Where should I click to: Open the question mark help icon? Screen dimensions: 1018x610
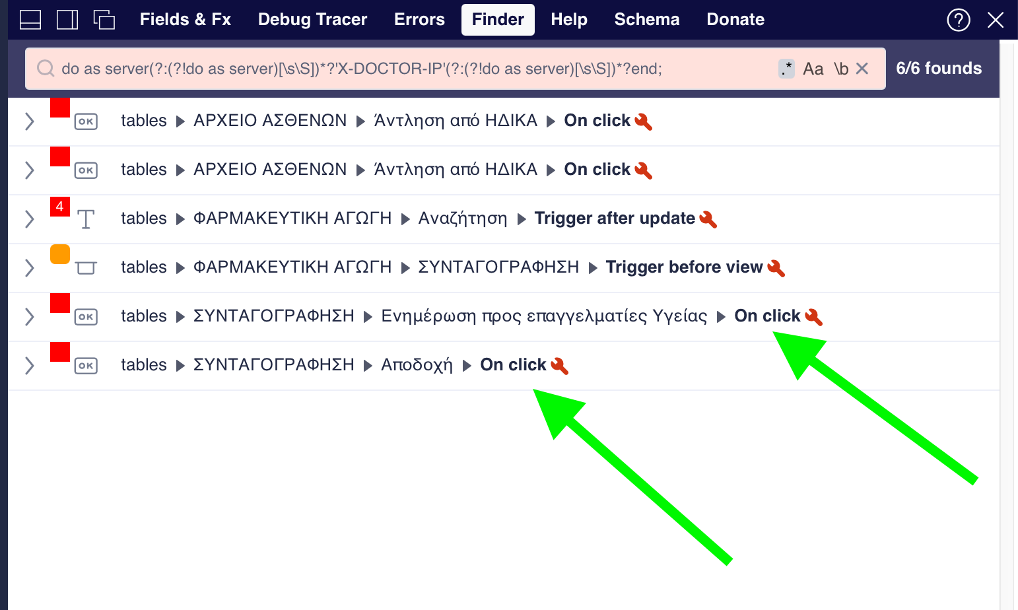click(x=959, y=20)
